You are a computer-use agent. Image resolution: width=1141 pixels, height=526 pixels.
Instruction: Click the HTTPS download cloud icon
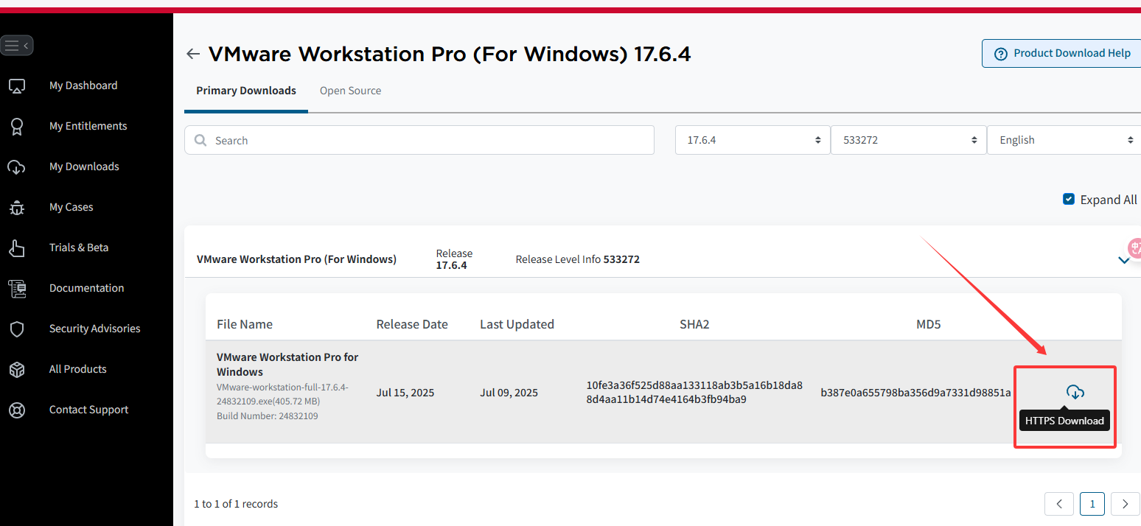tap(1075, 393)
